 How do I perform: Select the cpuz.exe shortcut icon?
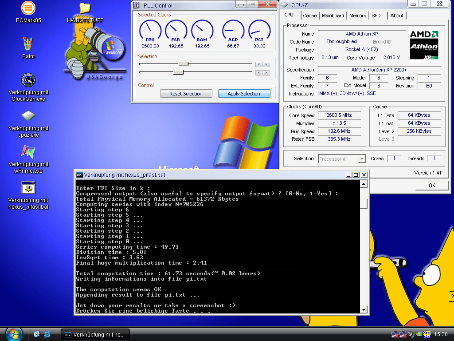point(28,116)
